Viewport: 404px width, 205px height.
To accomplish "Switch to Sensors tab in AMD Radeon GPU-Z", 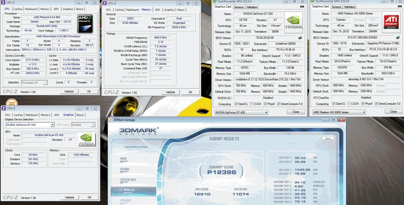I will coord(336,7).
